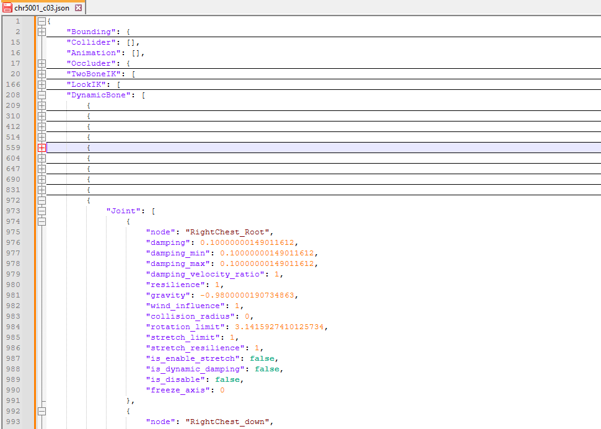The width and height of the screenshot is (601, 429).
Task: Click the "Occluder" key text
Action: (91, 63)
